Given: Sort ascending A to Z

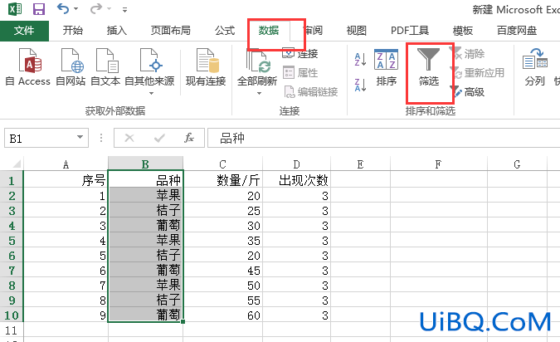Looking at the screenshot, I should [x=360, y=59].
